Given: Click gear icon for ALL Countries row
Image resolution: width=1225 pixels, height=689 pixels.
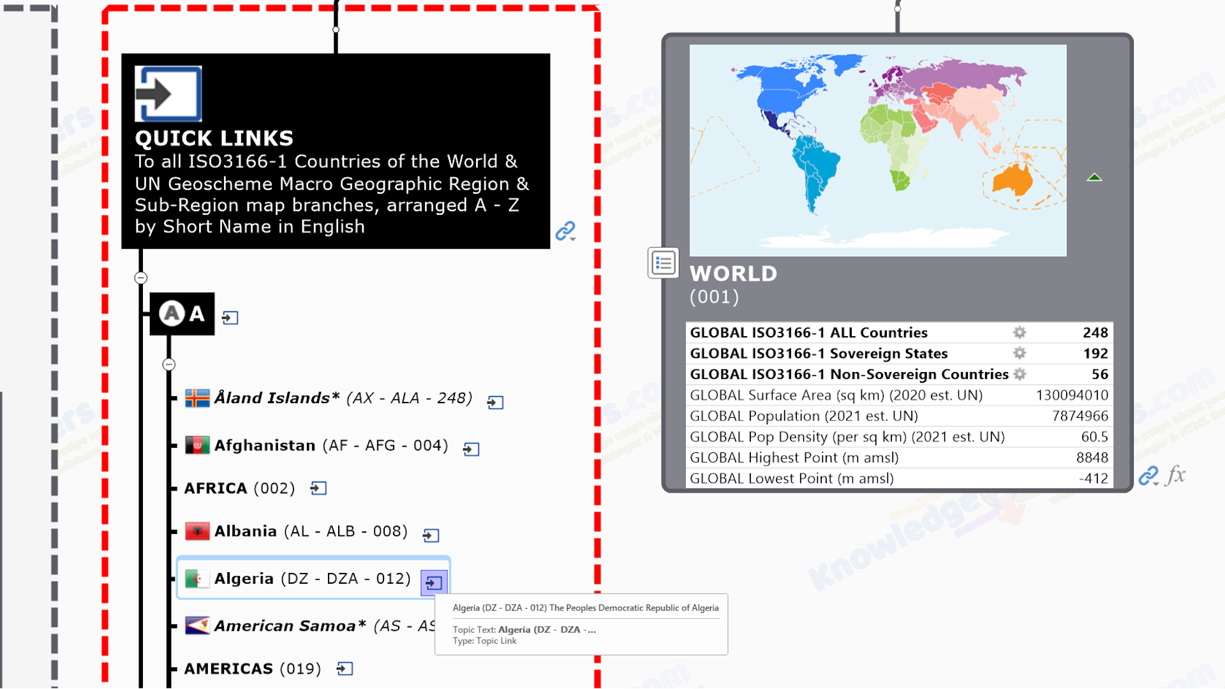Looking at the screenshot, I should point(1020,332).
